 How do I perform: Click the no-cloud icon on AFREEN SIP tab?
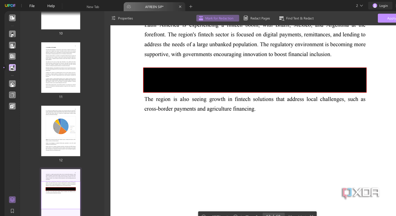129,7
